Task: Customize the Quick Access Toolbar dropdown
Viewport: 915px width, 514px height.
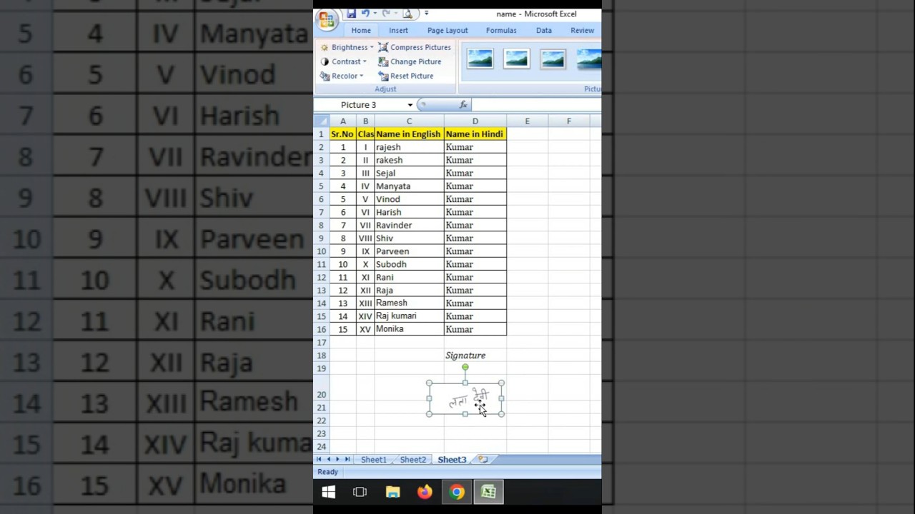Action: [426, 14]
